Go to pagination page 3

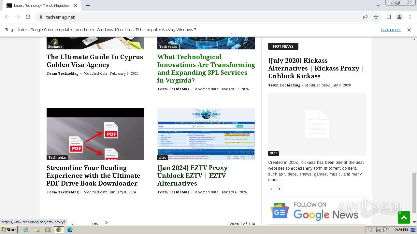[x=72, y=223]
